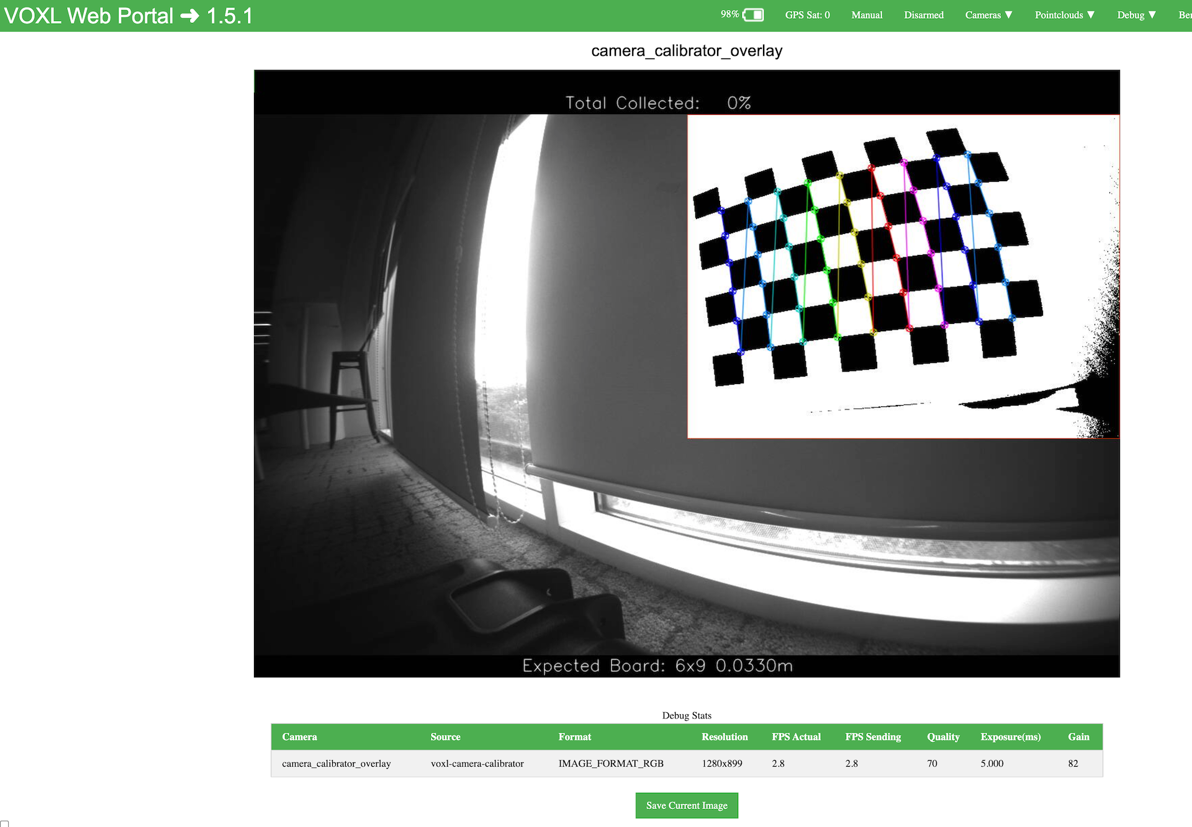Click the Disarmed status label
The image size is (1192, 827).
[923, 15]
